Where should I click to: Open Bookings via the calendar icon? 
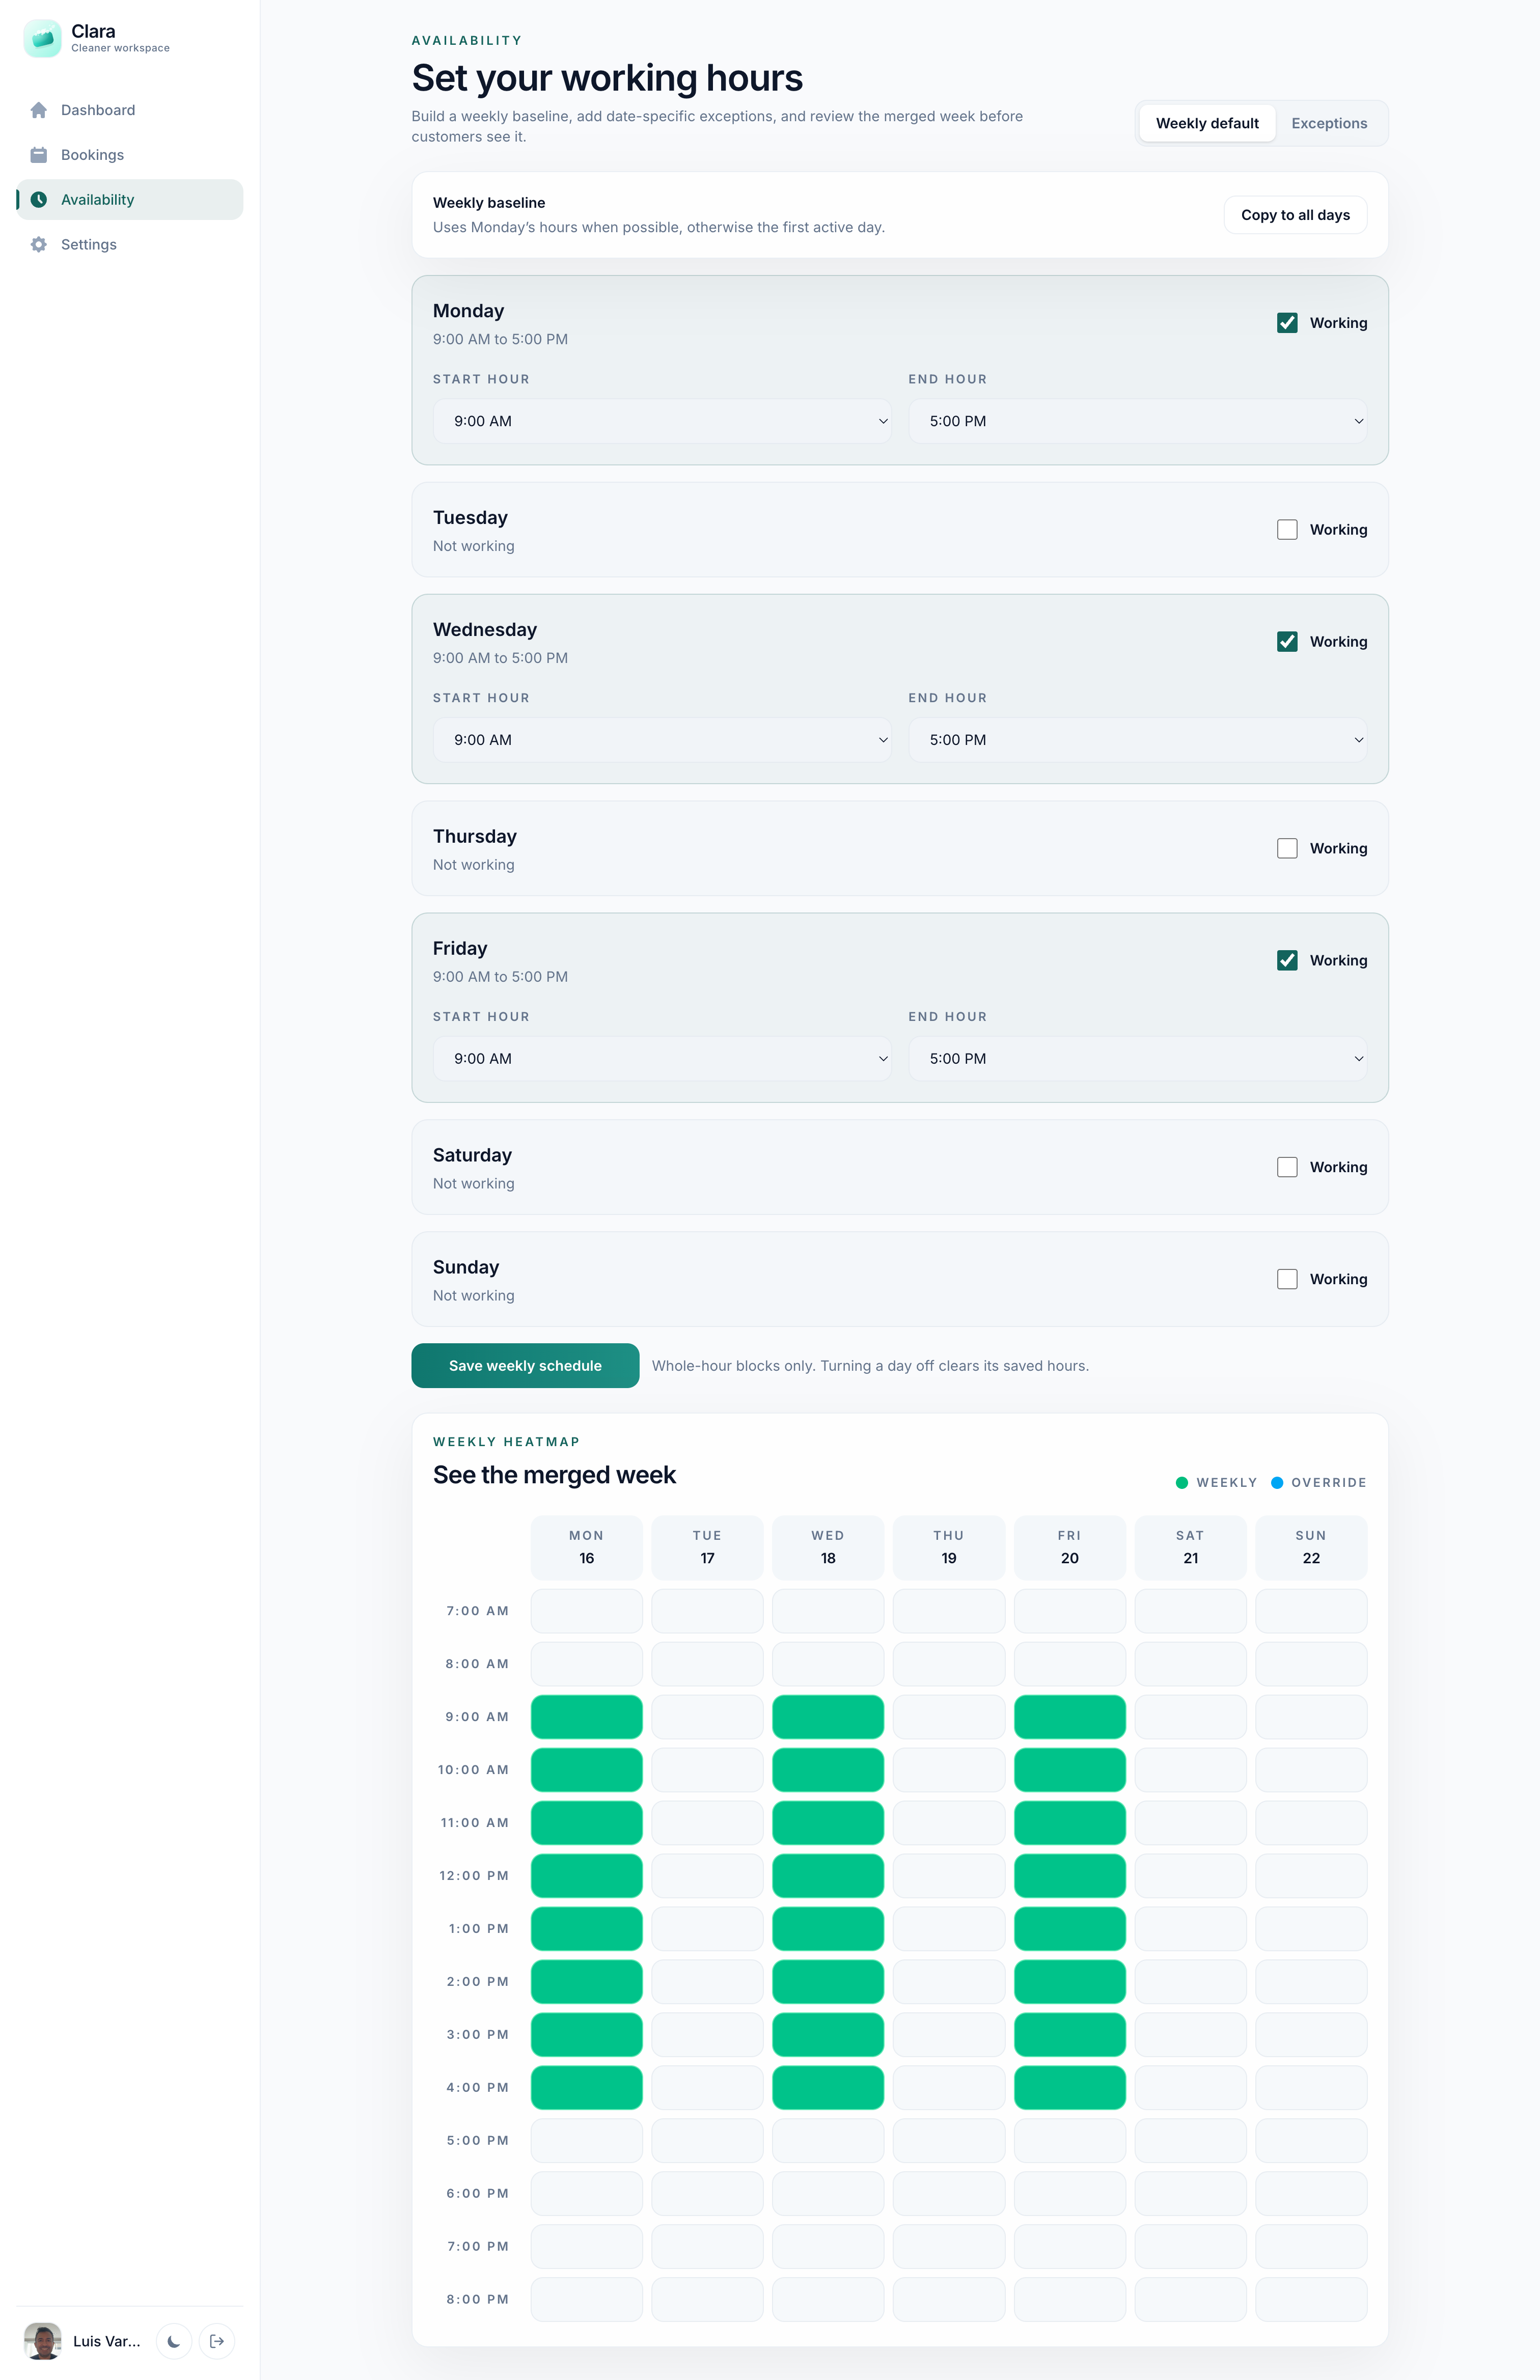pos(39,155)
